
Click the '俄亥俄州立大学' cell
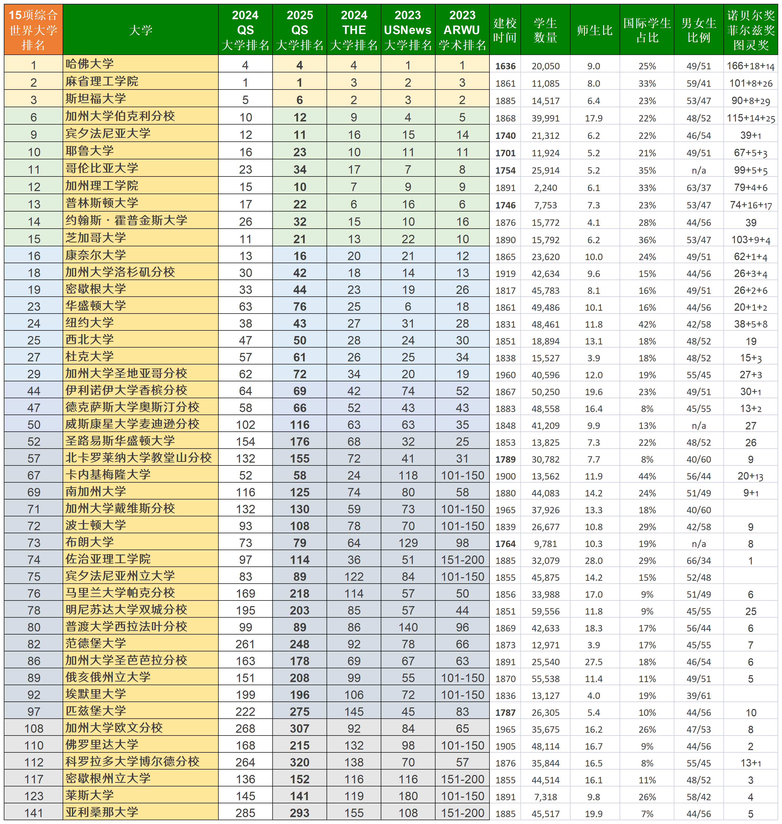[x=140, y=677]
